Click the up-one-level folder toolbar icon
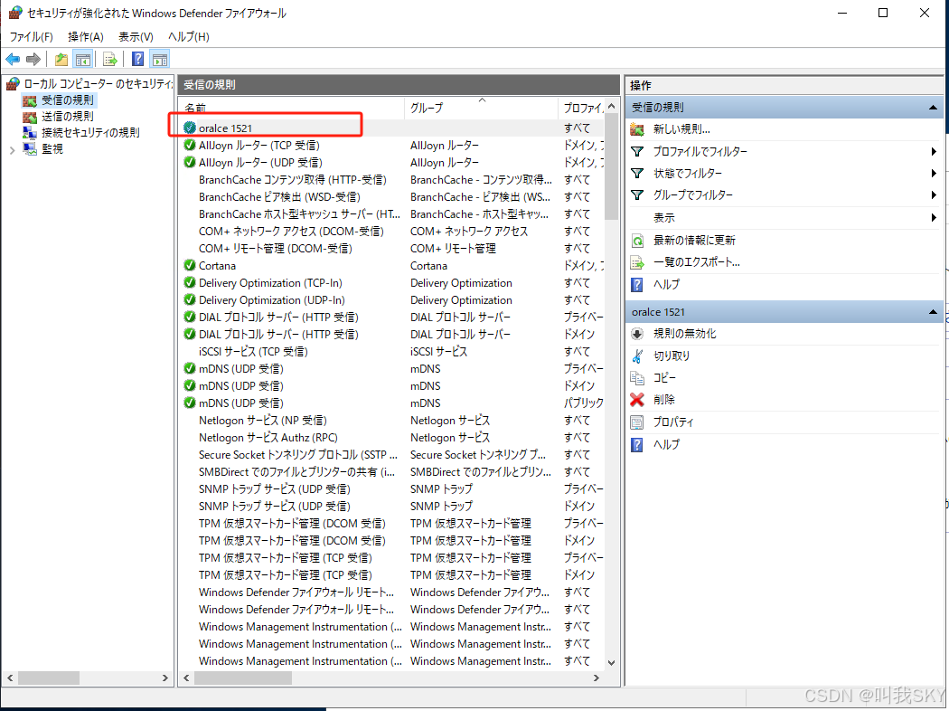The height and width of the screenshot is (711, 949). coord(61,60)
